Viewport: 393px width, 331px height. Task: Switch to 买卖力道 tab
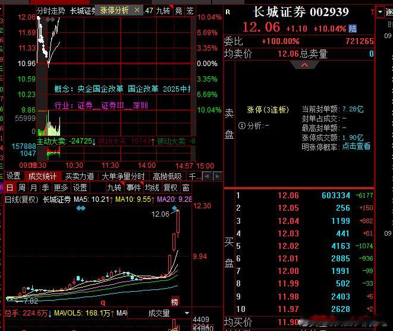80,176
